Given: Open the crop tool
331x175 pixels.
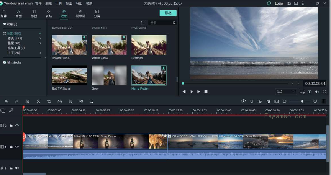Looking at the screenshot, I should tap(49, 101).
